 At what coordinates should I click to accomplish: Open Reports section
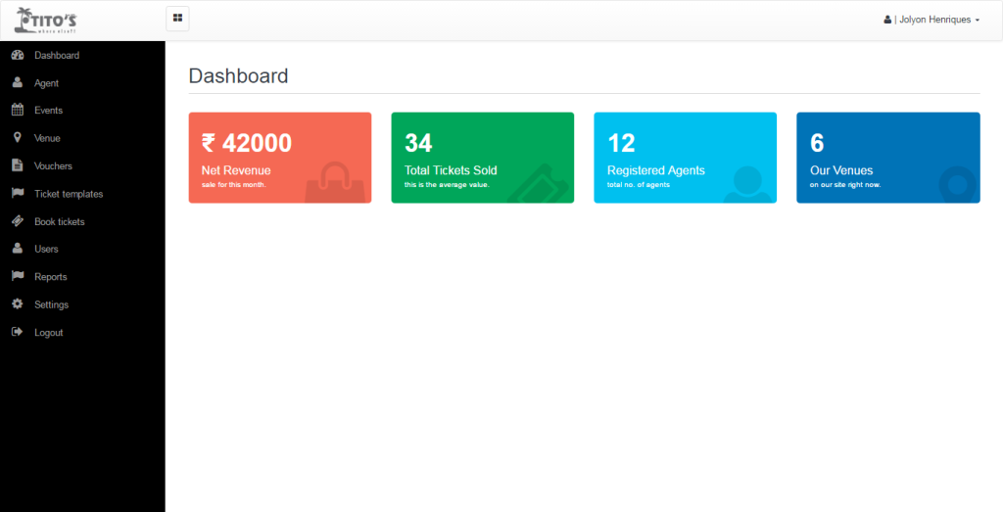coord(51,277)
